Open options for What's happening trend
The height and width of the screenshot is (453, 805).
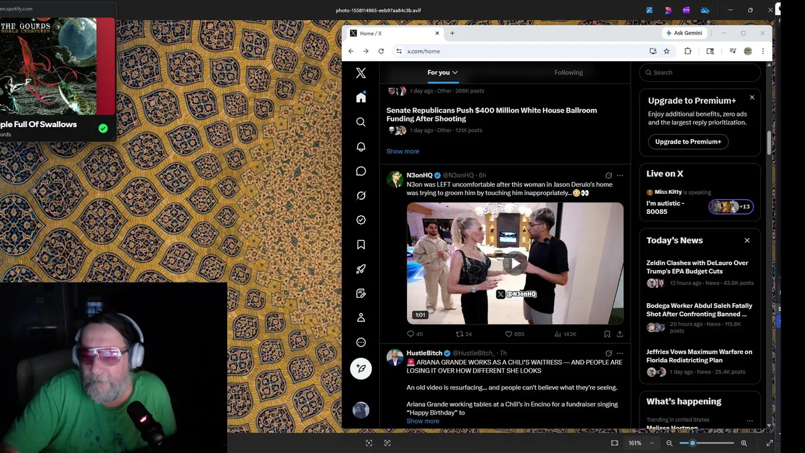(x=750, y=421)
